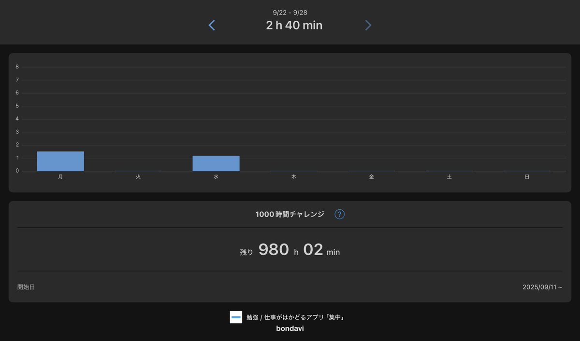Open the help icon beside 1000時間チャレンジ

(x=340, y=214)
